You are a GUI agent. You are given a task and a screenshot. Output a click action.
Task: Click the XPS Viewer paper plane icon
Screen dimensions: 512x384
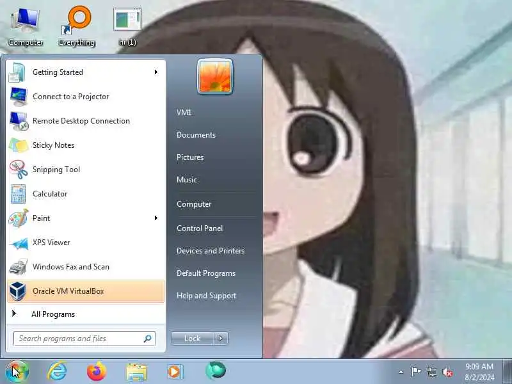[19, 243]
